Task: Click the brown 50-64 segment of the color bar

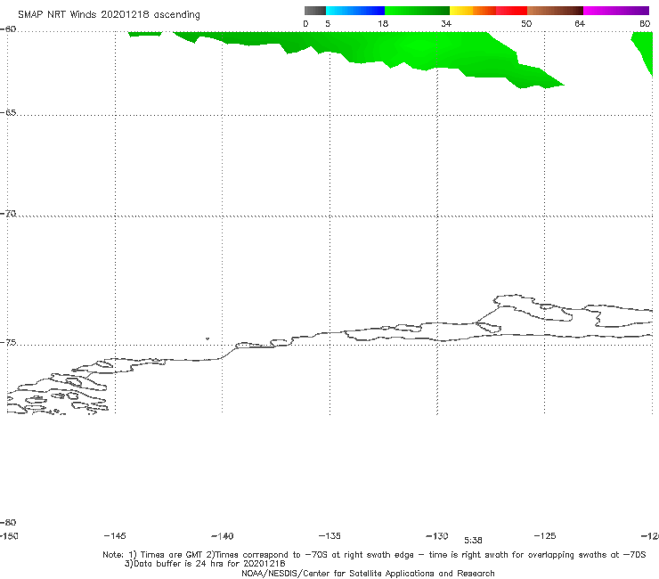Action: [555, 11]
